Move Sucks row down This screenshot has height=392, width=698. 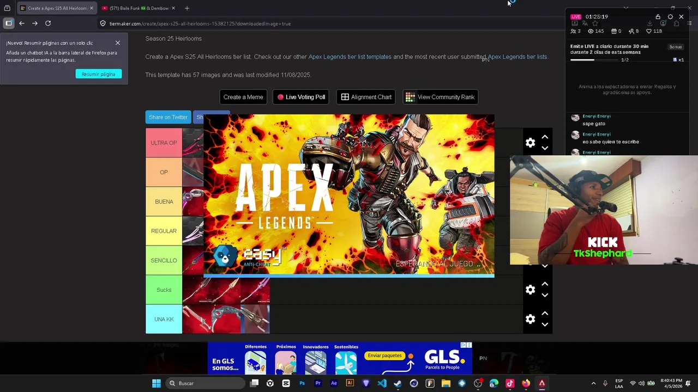click(544, 295)
